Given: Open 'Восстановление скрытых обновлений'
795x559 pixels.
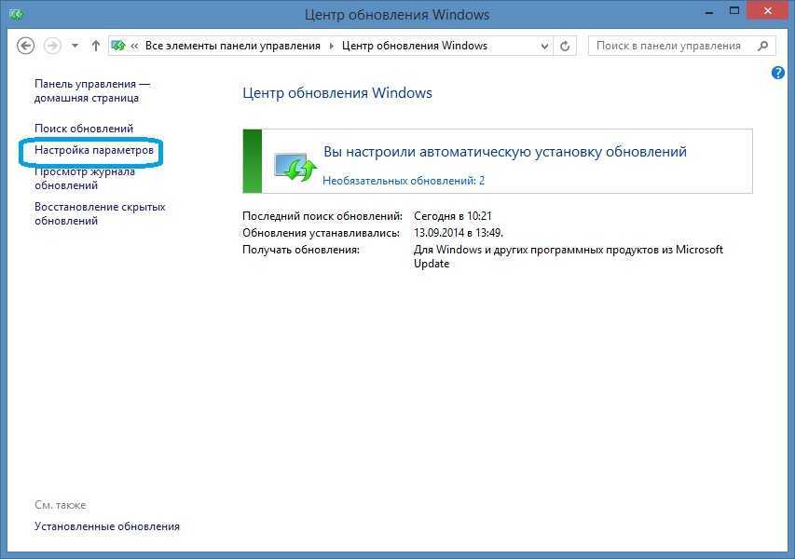Looking at the screenshot, I should (100, 214).
